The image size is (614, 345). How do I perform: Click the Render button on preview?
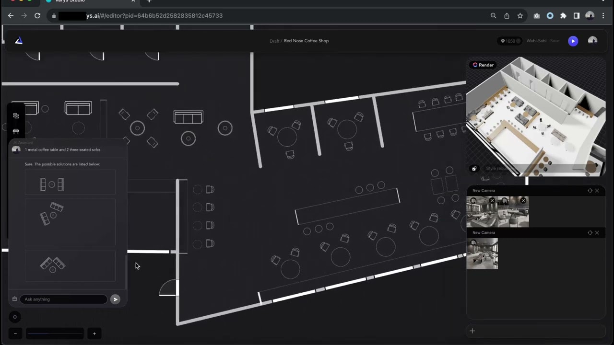484,65
